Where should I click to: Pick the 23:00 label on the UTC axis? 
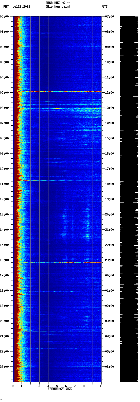pos(110,260)
